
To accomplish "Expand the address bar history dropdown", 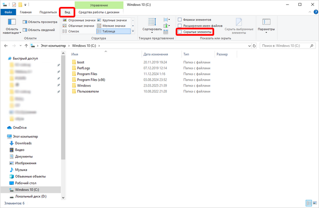I will coord(249,46).
